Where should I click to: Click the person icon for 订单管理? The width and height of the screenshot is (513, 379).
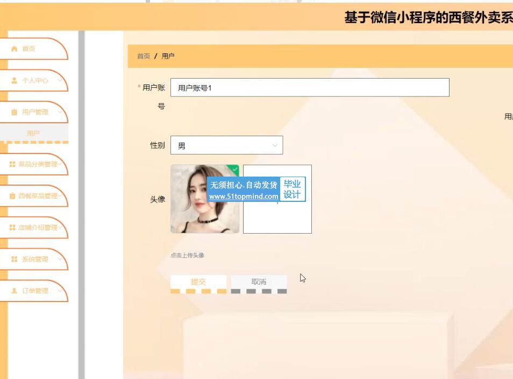(x=15, y=291)
